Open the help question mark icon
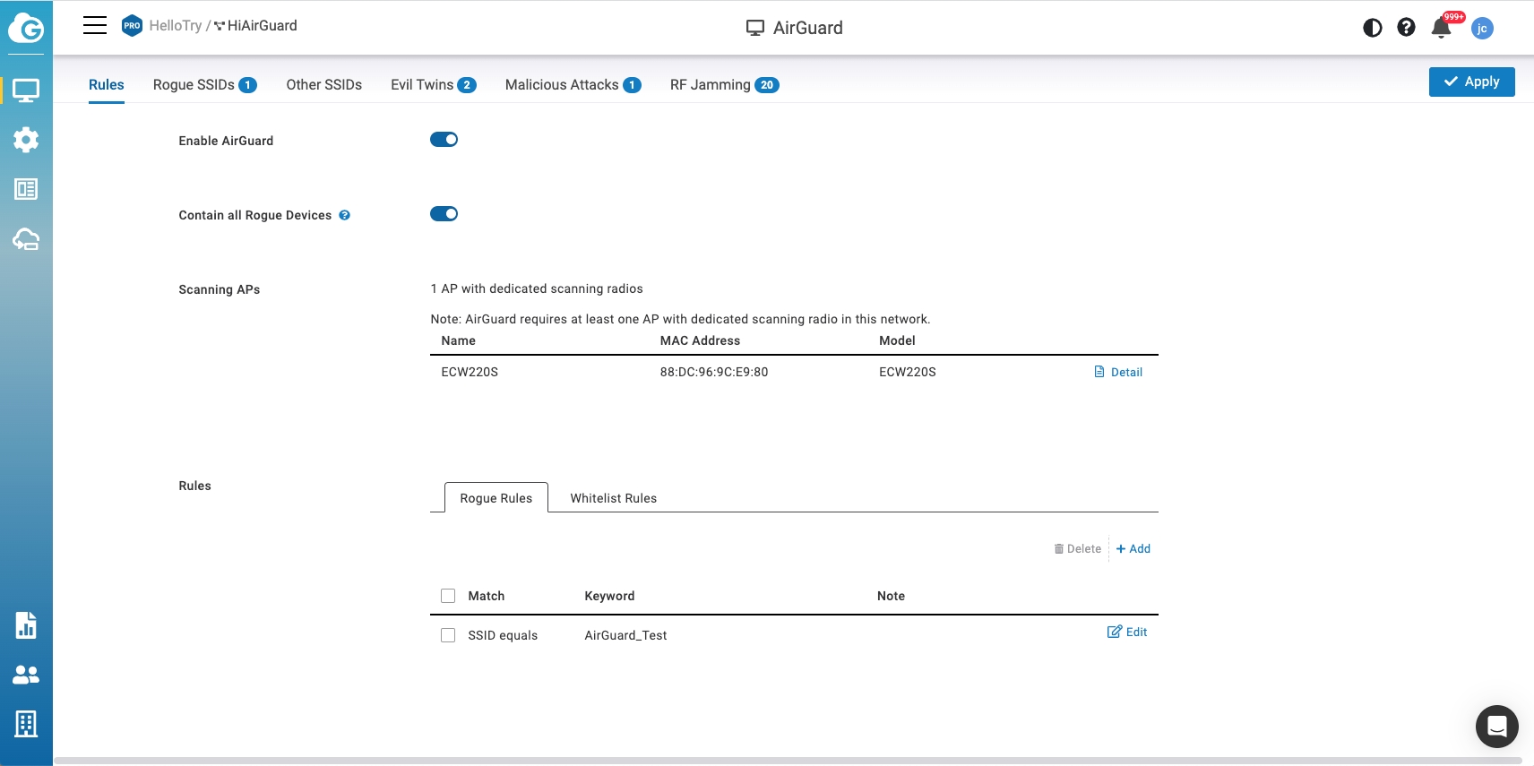The image size is (1534, 766). tap(1406, 28)
